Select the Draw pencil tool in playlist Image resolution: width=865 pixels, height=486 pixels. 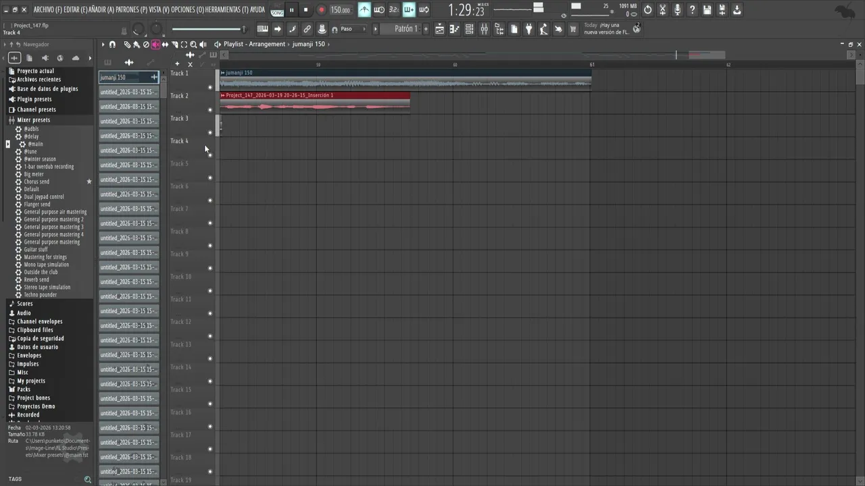coord(126,45)
